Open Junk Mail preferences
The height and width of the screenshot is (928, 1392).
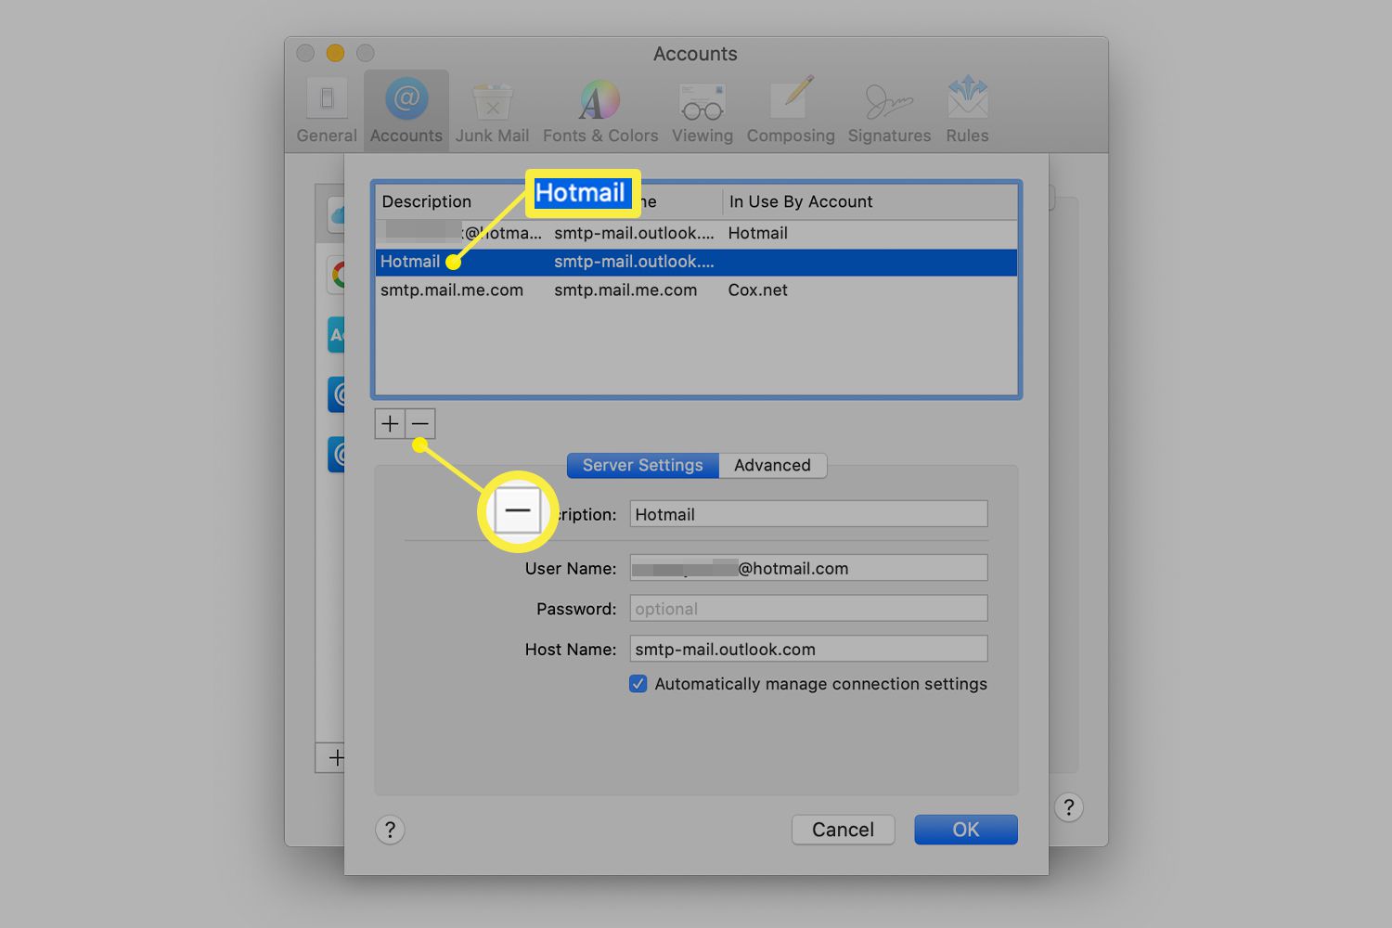pos(492,110)
